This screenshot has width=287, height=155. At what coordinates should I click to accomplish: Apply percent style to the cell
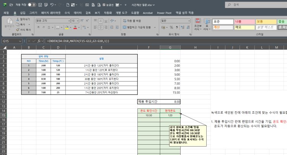171,28
